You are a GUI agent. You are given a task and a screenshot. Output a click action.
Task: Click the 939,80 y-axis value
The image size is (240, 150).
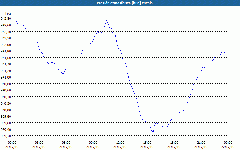(6, 116)
